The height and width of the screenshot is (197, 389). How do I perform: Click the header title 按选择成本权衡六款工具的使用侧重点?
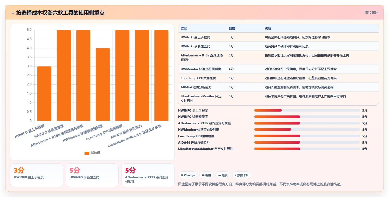click(x=60, y=13)
